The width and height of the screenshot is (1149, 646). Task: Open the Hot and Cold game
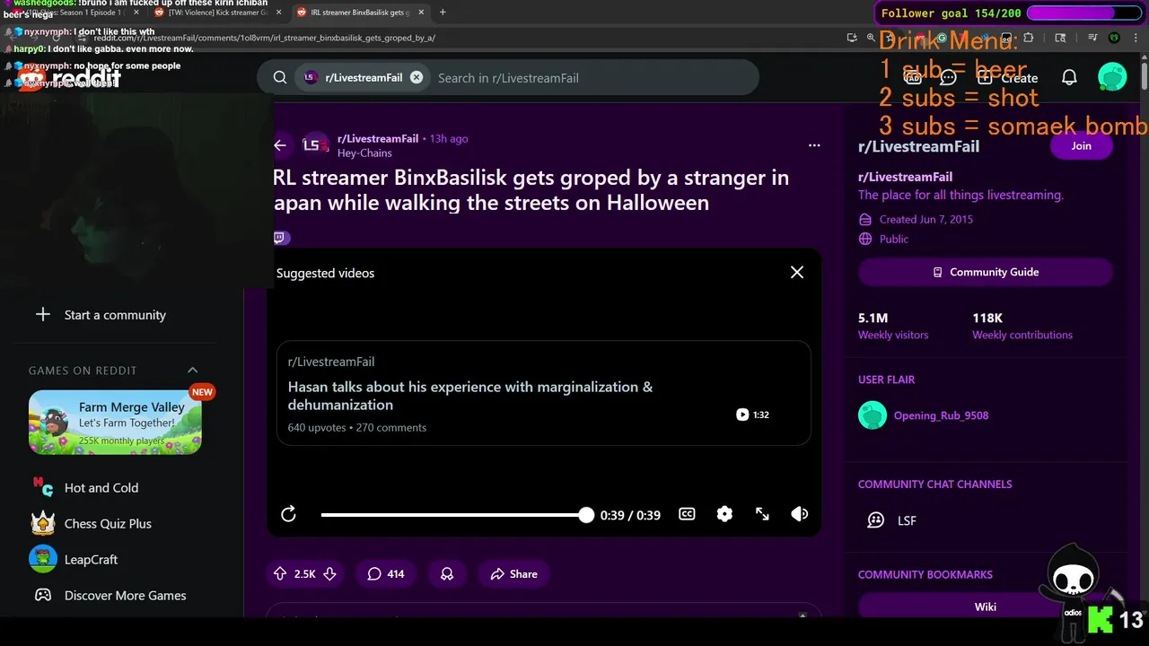[x=101, y=488]
